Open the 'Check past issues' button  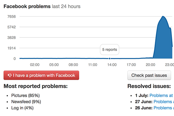[x=149, y=75]
